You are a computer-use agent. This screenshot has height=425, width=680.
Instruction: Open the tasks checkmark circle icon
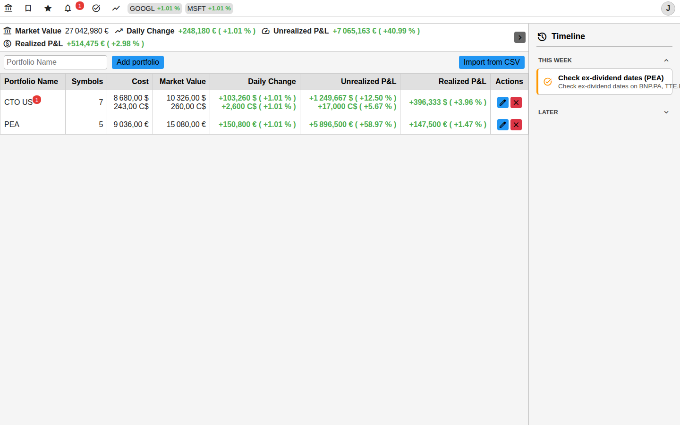coord(96,8)
